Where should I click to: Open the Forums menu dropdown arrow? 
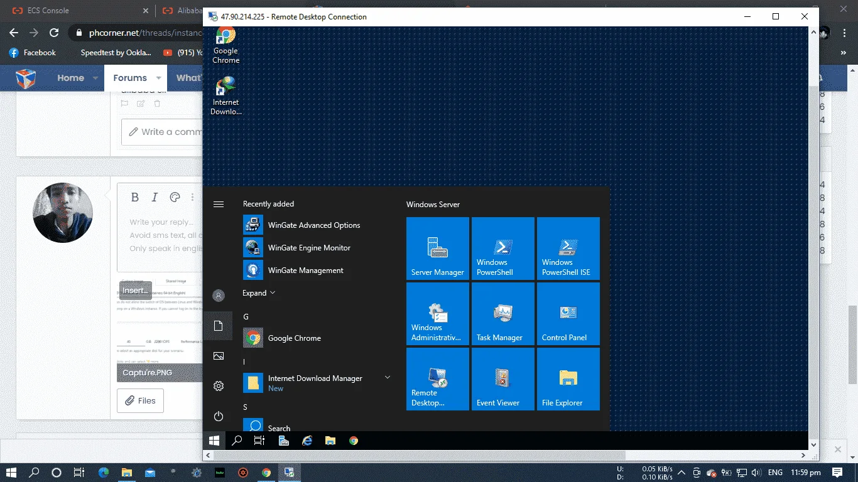(x=158, y=78)
